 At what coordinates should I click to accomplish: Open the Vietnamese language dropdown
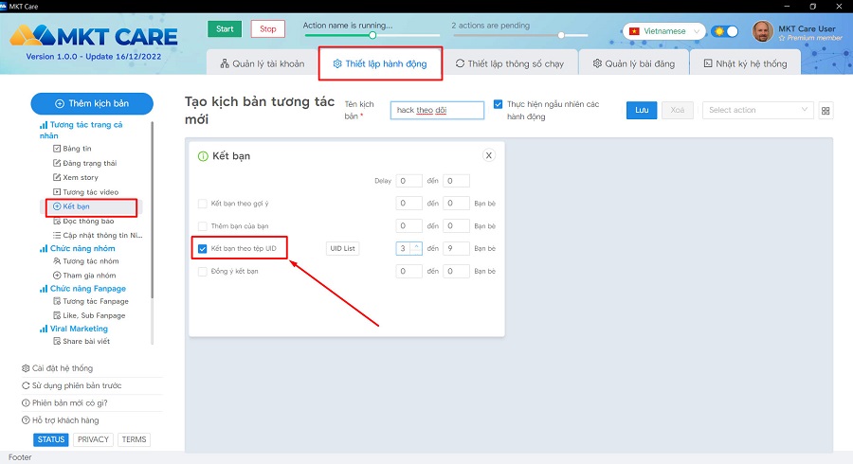(665, 31)
